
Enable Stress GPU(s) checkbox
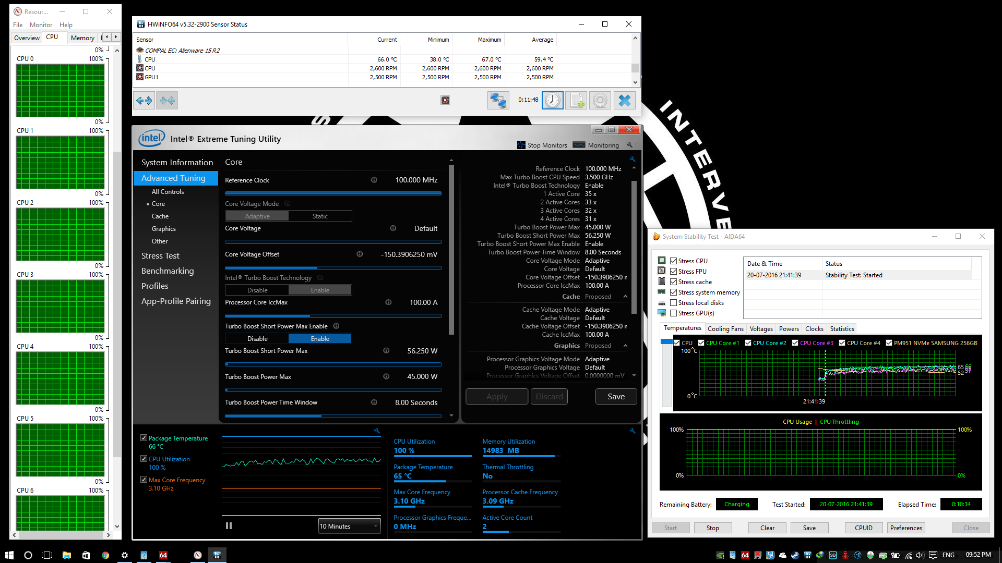pyautogui.click(x=674, y=313)
